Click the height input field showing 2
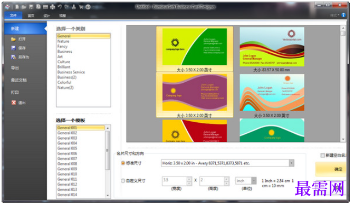This screenshot has height=205, width=354. click(x=212, y=181)
